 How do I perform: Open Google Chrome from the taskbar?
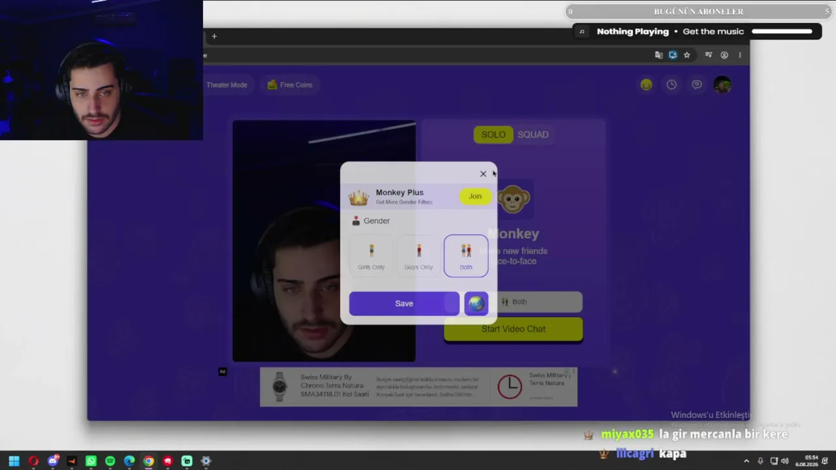pyautogui.click(x=148, y=461)
